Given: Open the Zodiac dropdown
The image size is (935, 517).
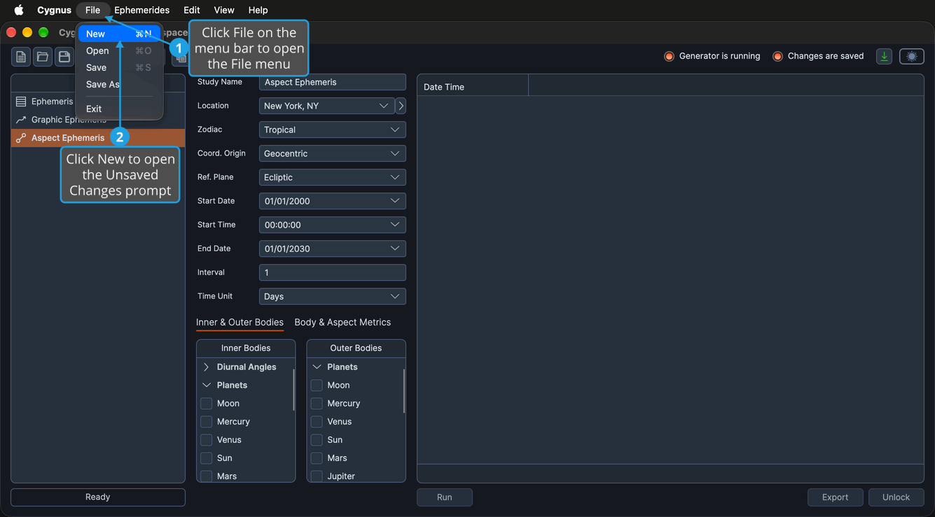Looking at the screenshot, I should pos(333,130).
